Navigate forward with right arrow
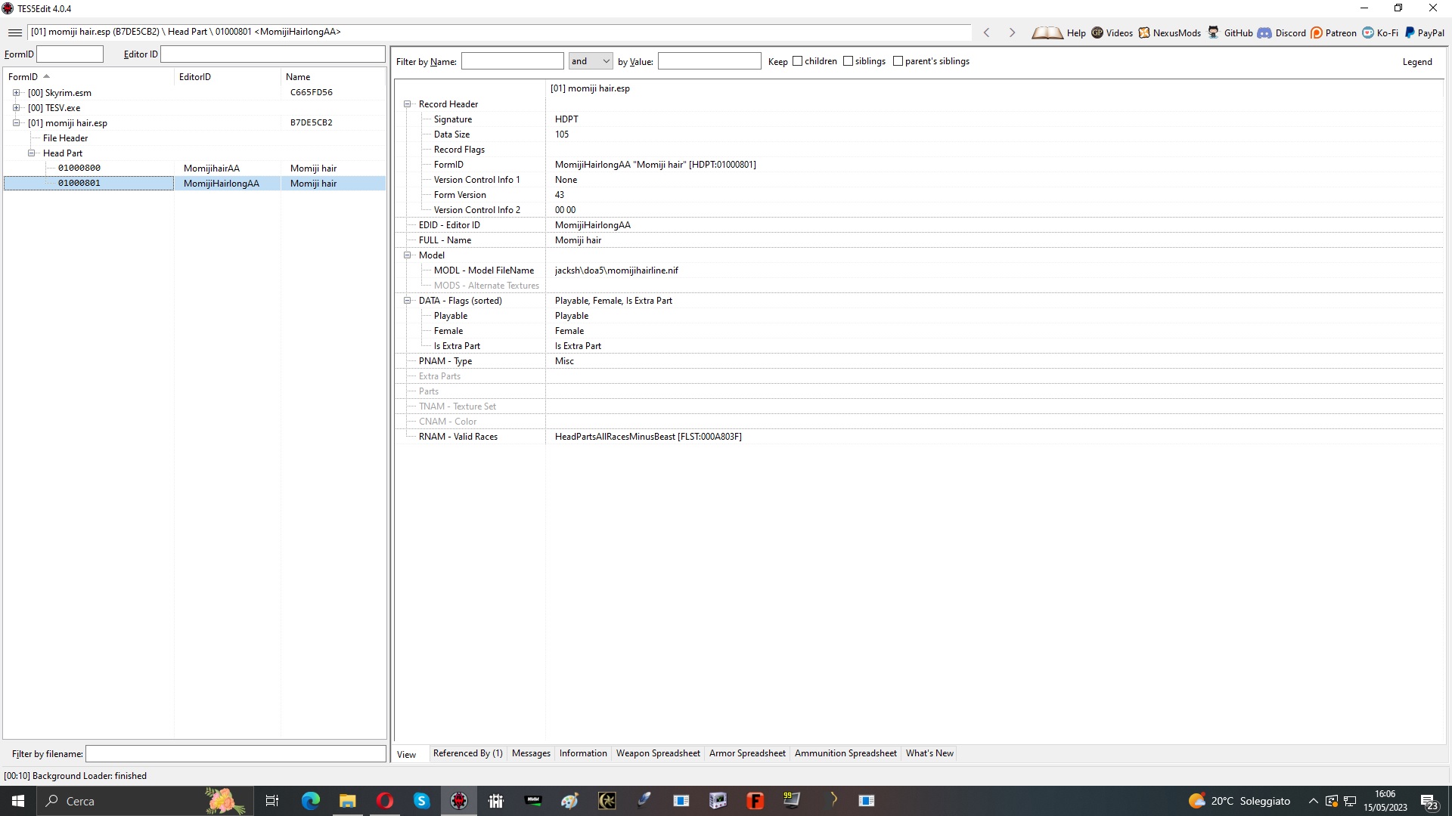This screenshot has width=1452, height=816. [x=1012, y=32]
